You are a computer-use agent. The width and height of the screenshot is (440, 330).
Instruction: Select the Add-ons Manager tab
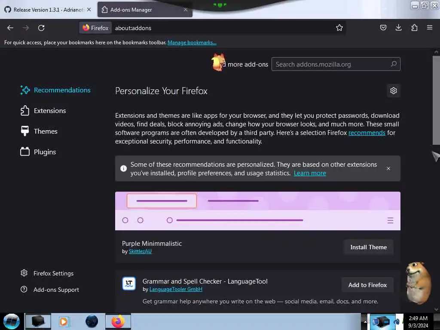click(x=145, y=9)
